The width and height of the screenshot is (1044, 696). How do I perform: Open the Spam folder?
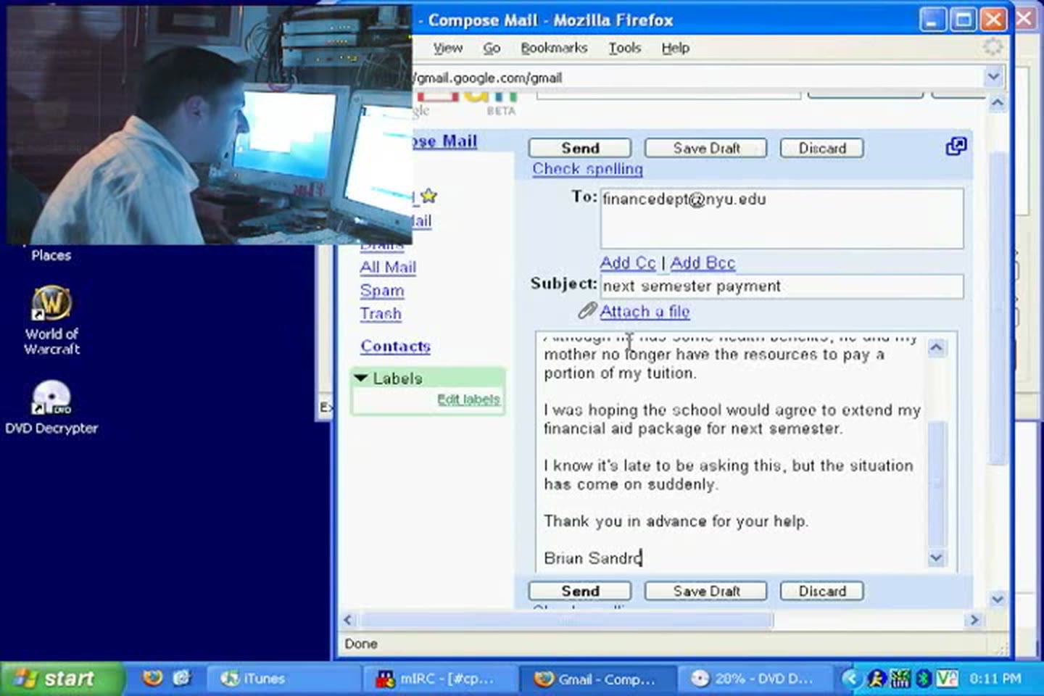pos(382,291)
